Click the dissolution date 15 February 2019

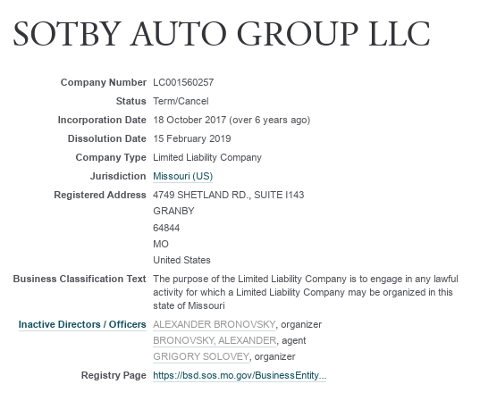(192, 138)
